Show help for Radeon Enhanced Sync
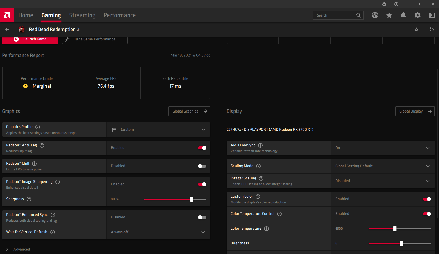Image resolution: width=439 pixels, height=254 pixels. pyautogui.click(x=53, y=215)
